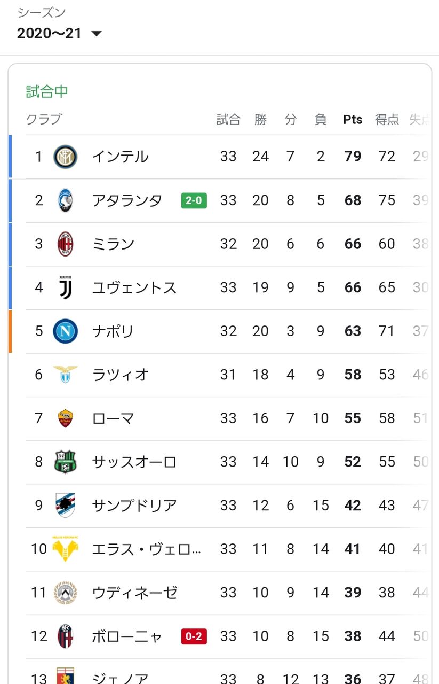Open the 2020〜21 season dropdown
439x684 pixels.
[59, 34]
